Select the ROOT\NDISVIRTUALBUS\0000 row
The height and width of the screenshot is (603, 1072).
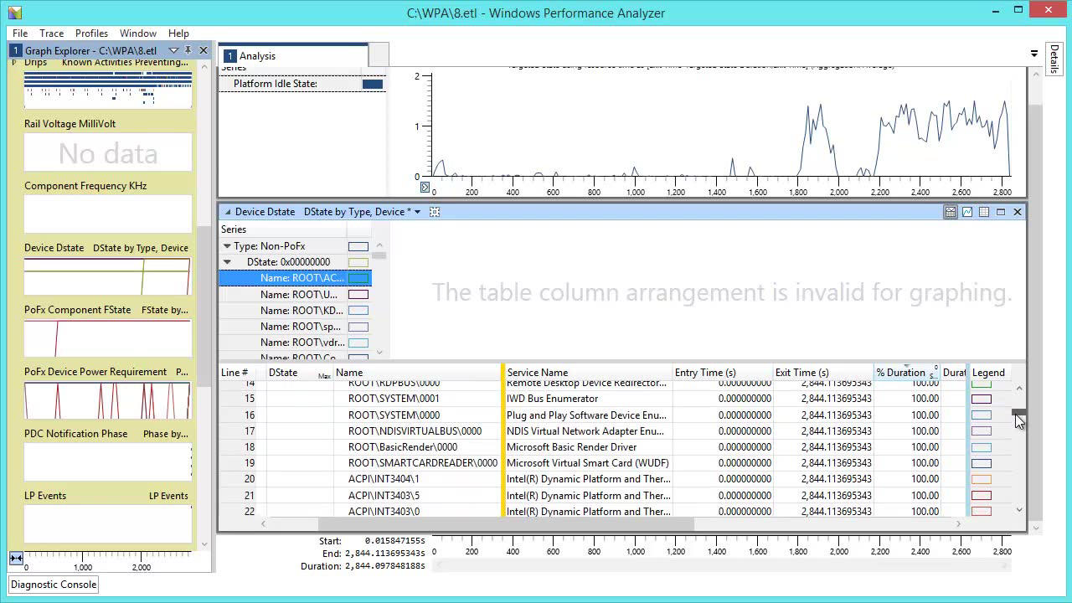616,431
